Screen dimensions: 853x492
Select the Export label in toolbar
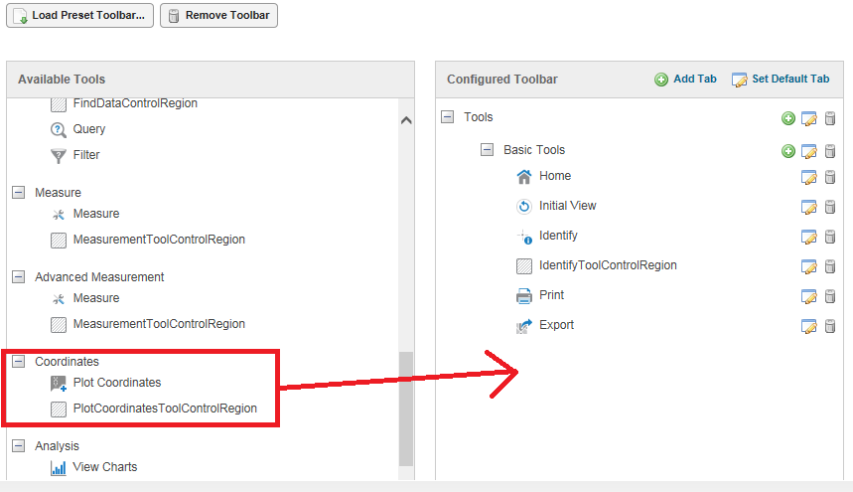point(556,325)
